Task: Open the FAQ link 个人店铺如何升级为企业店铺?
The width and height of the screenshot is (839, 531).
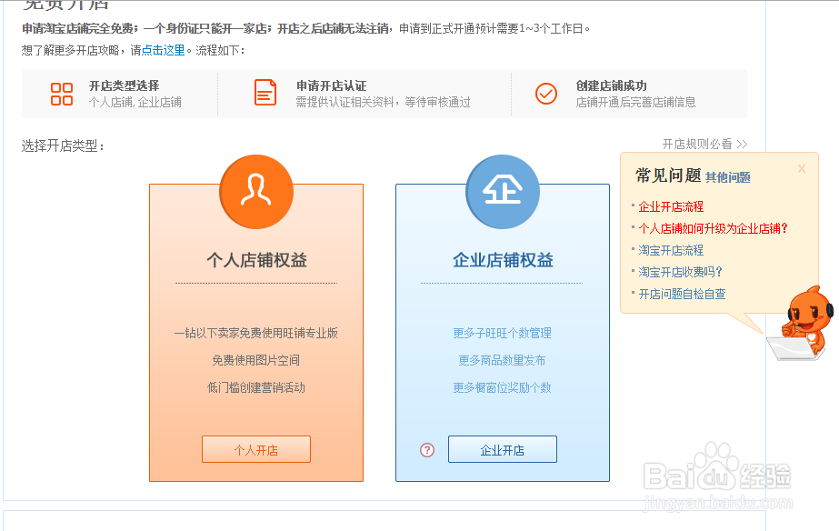Action: pos(714,228)
